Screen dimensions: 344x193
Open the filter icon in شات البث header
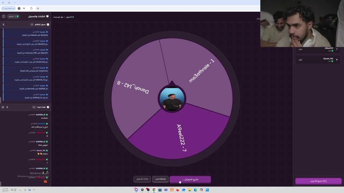pos(3,107)
